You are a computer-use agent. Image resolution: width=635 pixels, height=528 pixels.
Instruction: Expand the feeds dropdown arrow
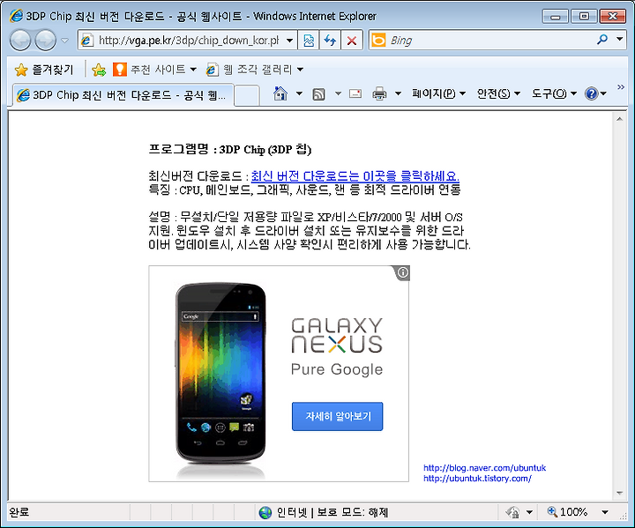click(x=338, y=94)
